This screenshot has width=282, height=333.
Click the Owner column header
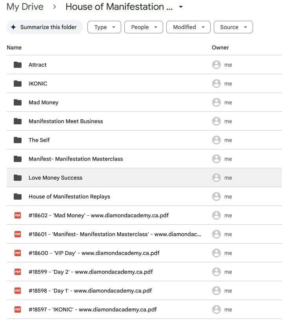(x=220, y=47)
